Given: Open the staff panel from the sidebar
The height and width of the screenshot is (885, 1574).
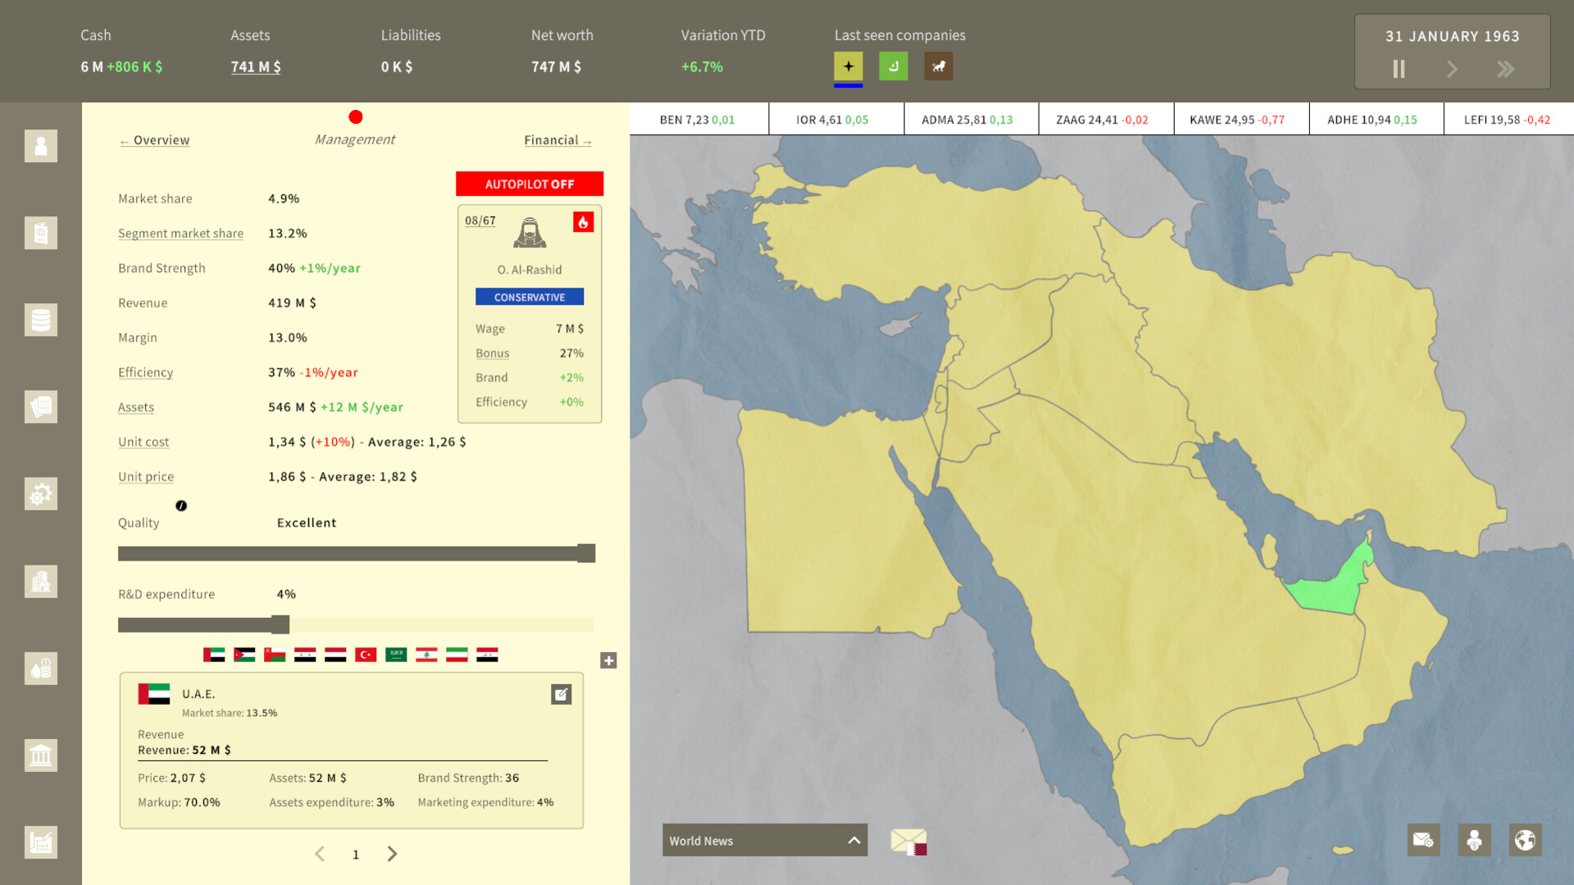Looking at the screenshot, I should click(x=40, y=146).
